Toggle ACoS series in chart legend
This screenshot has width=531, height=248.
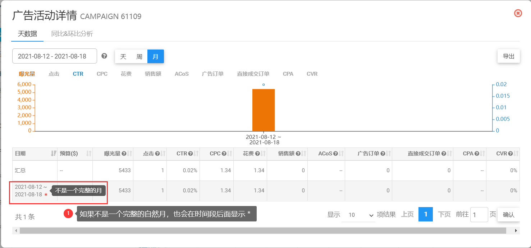(x=182, y=74)
